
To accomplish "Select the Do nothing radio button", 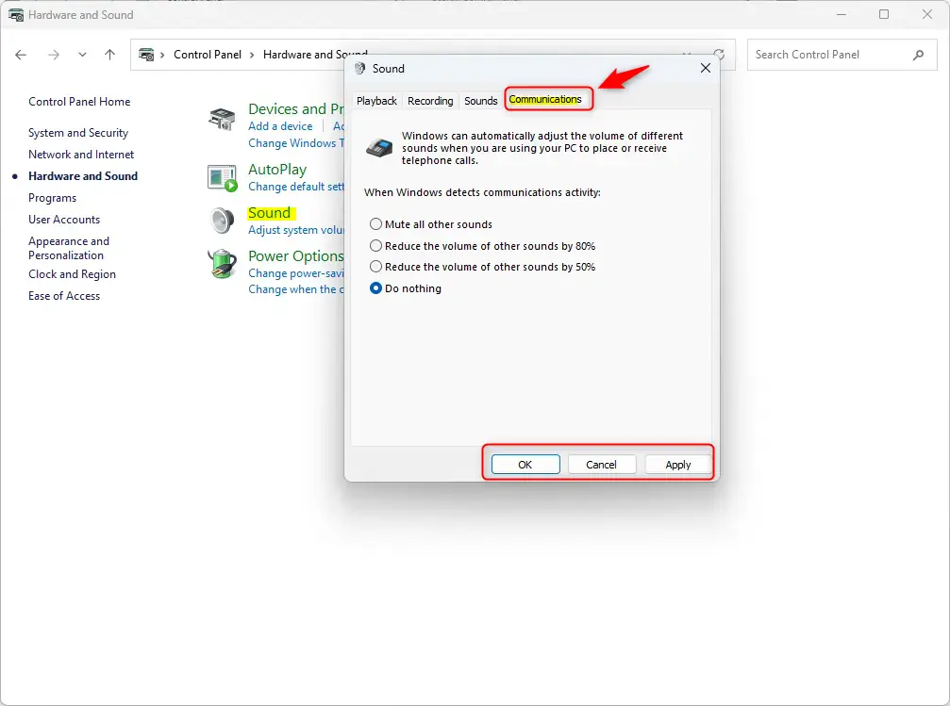I will [x=375, y=288].
